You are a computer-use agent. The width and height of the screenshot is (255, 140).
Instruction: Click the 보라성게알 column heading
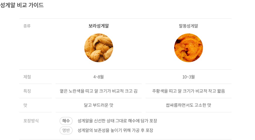pos(99,26)
